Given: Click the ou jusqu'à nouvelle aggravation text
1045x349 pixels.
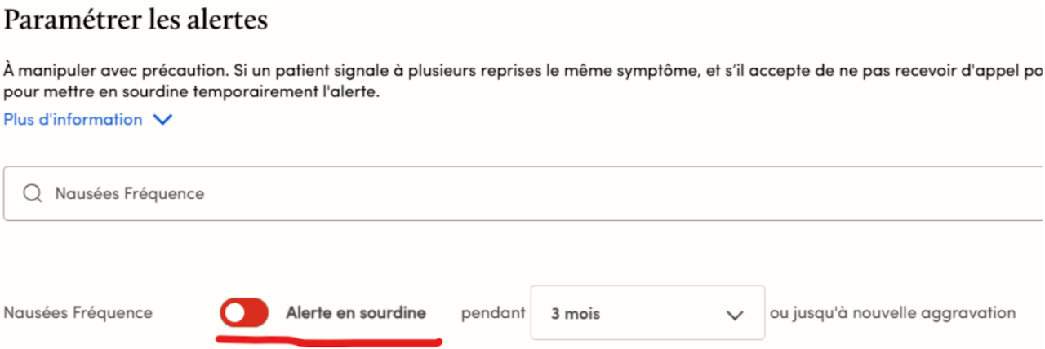Looking at the screenshot, I should click(x=892, y=313).
